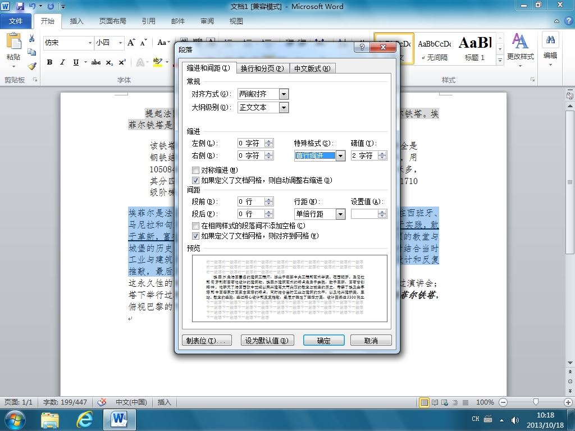575x431 pixels.
Task: Switch to outline view in status bar
Action: tap(455, 402)
